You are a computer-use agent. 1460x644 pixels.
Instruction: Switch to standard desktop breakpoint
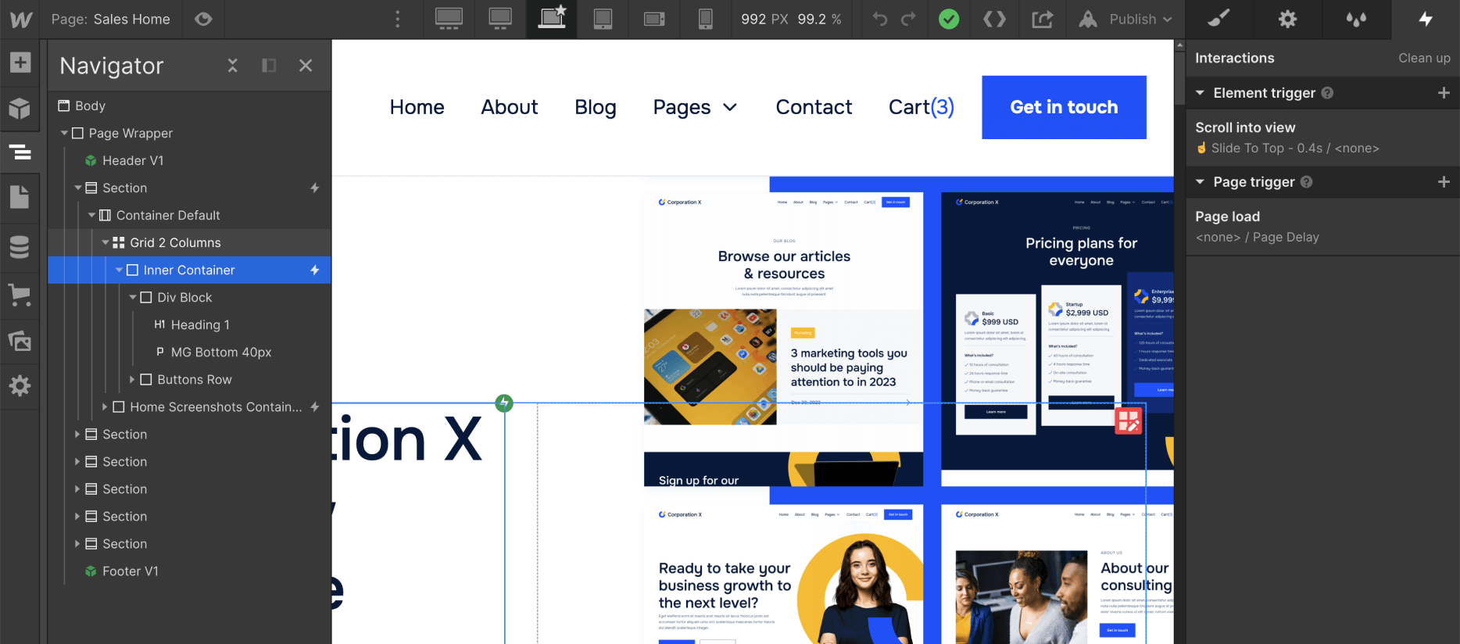point(500,19)
